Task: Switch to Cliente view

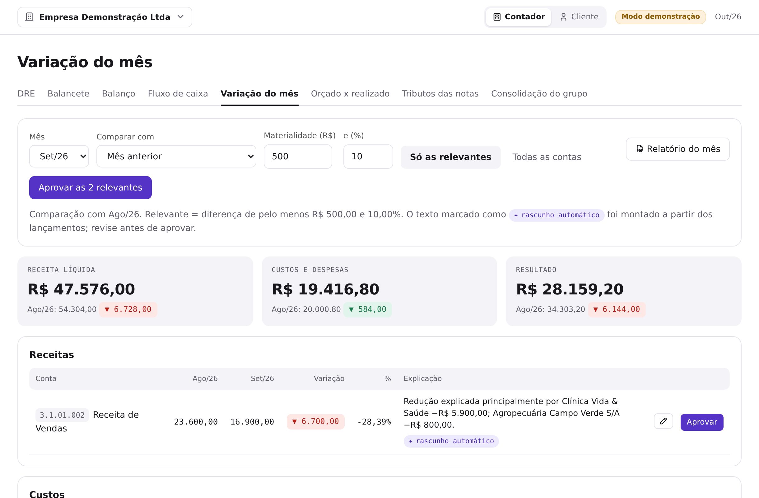Action: (579, 17)
